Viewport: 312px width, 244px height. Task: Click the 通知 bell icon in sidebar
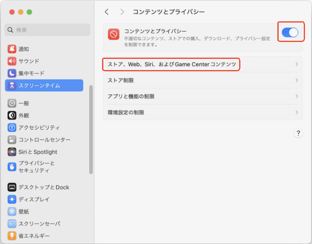point(12,49)
